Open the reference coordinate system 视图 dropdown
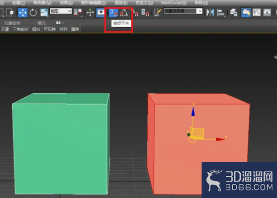 61,11
